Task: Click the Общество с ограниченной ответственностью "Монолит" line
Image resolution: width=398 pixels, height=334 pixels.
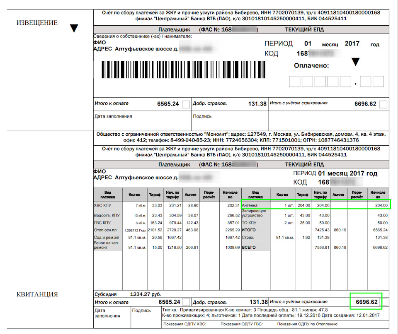Action: (241, 137)
